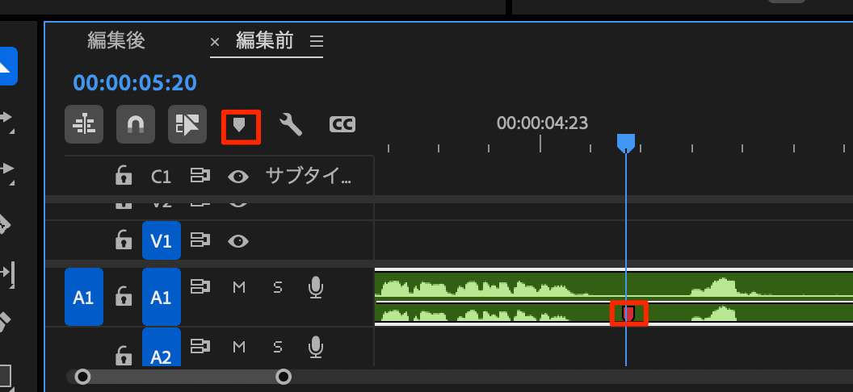Click the Add Marker button

click(240, 125)
